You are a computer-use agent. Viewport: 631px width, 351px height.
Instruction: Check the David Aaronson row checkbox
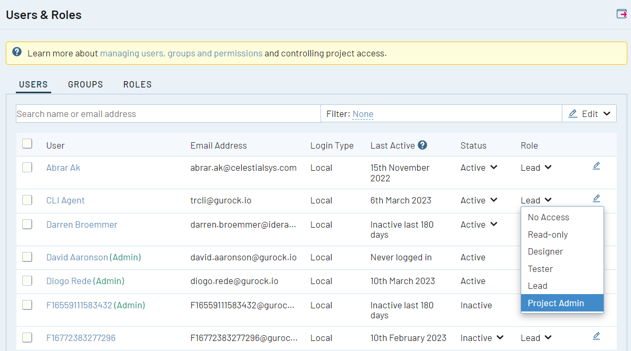click(27, 257)
